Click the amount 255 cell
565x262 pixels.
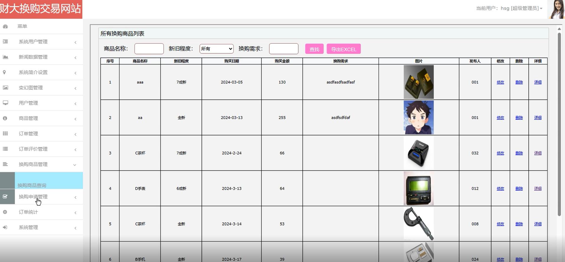(x=282, y=118)
